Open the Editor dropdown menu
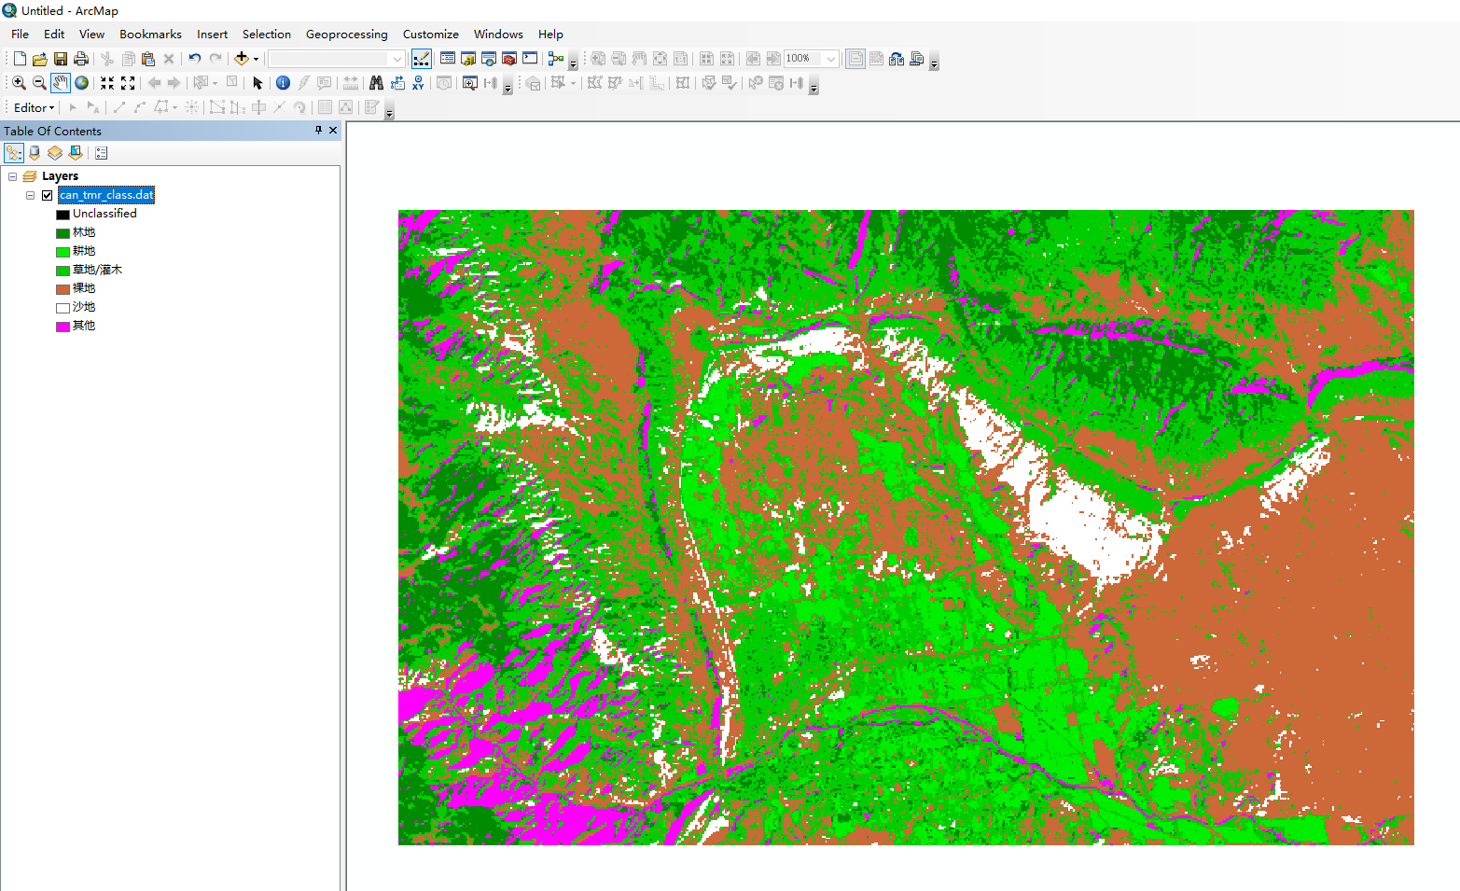Viewport: 1460px width, 891px height. pyautogui.click(x=32, y=106)
